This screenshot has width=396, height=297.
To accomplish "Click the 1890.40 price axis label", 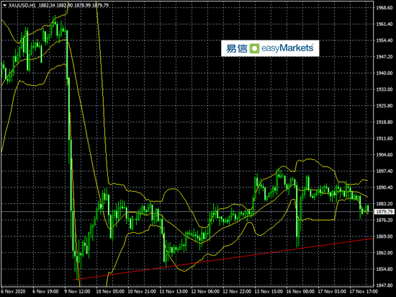I will [384, 187].
